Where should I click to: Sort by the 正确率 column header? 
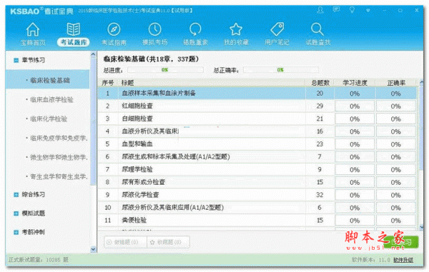click(396, 83)
